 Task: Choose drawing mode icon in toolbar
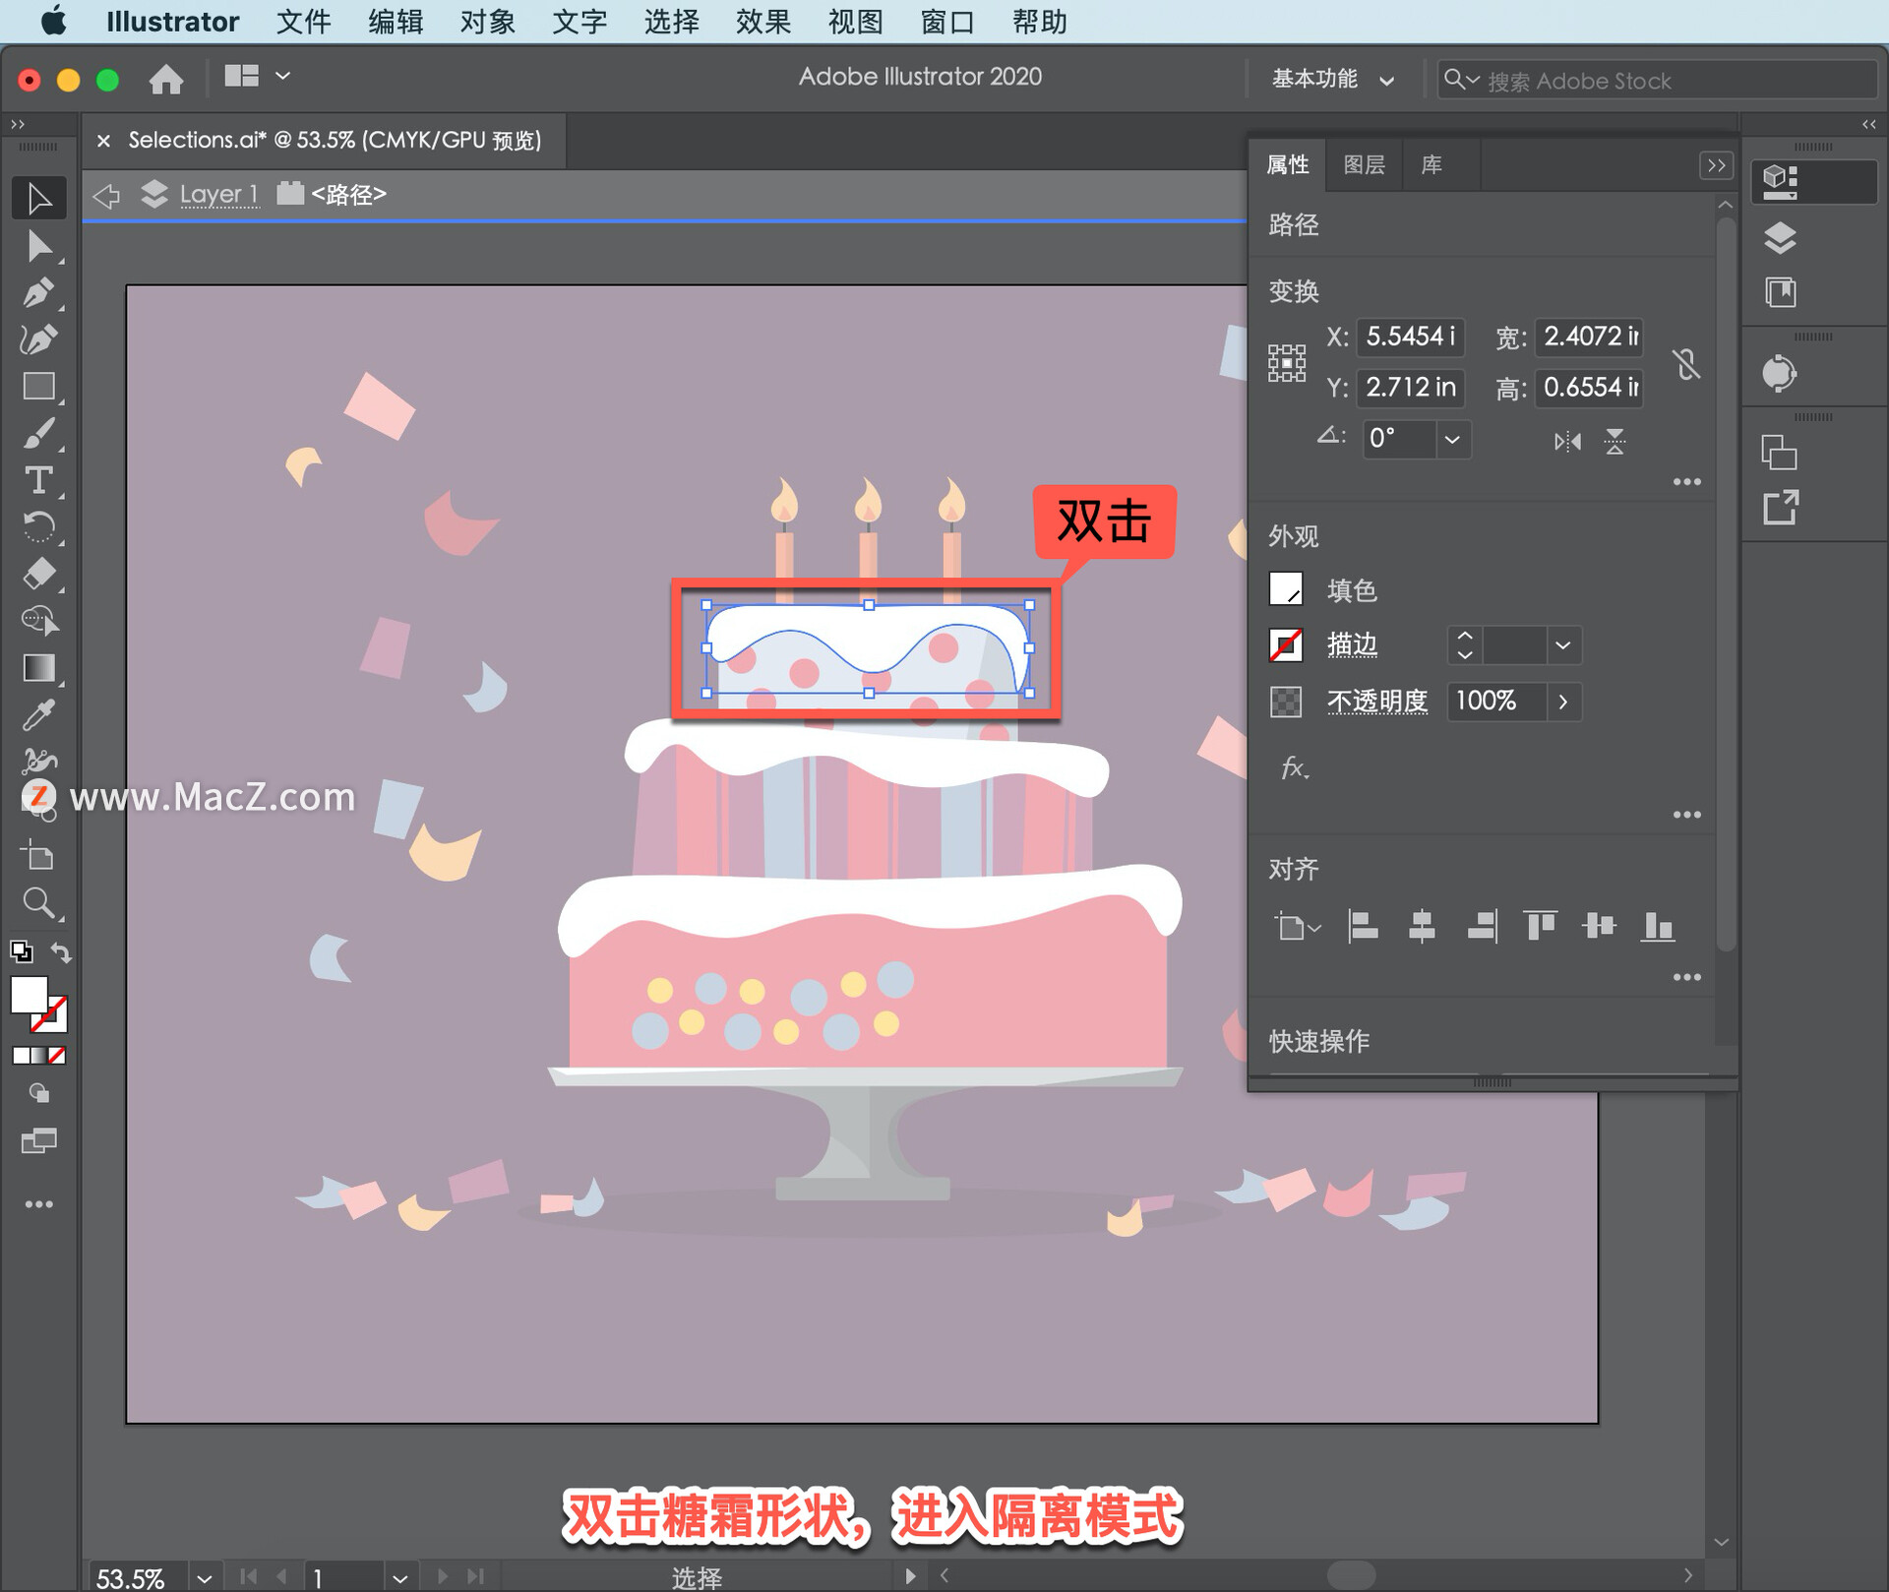[39, 1092]
